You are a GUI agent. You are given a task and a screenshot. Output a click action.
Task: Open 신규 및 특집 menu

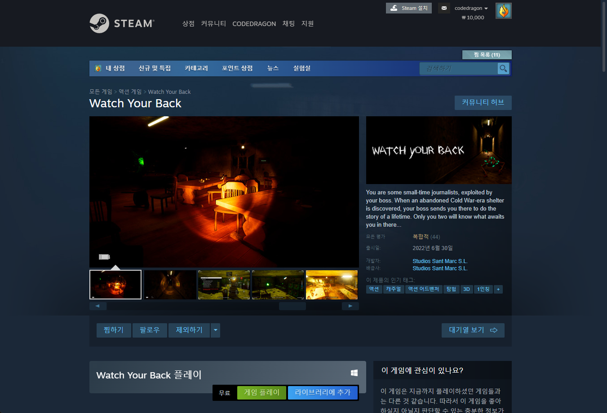click(x=155, y=68)
